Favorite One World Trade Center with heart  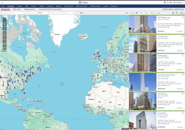pos(154,75)
